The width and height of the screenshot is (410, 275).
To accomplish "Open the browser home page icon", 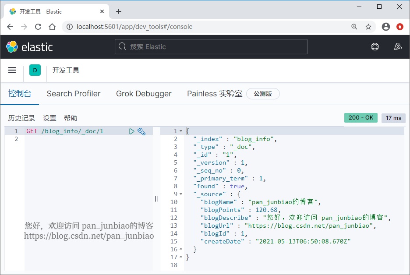I will tap(52, 27).
